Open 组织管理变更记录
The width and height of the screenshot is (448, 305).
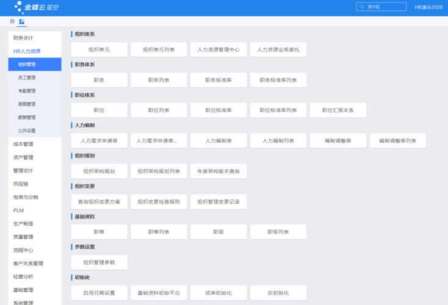[219, 202]
